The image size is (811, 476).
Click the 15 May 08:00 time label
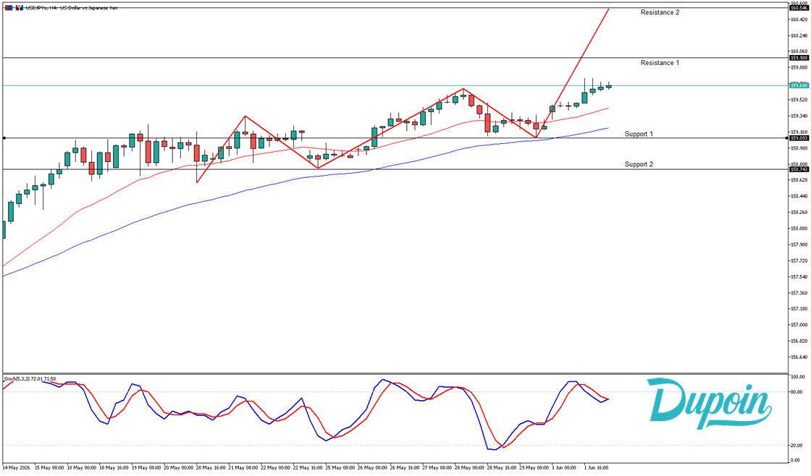click(x=50, y=468)
